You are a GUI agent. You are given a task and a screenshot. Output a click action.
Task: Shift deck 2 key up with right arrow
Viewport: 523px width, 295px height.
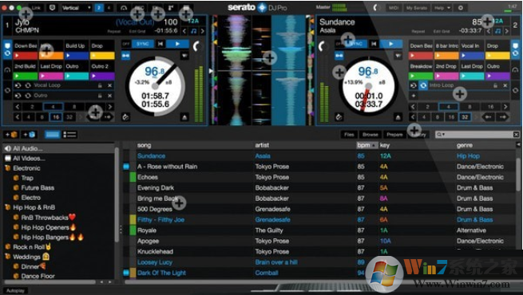pos(507,31)
